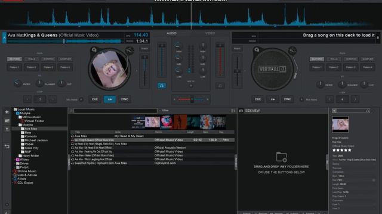Select SAMPLER pad mode on left deck
Screen dimensions: 382x214
(65, 59)
